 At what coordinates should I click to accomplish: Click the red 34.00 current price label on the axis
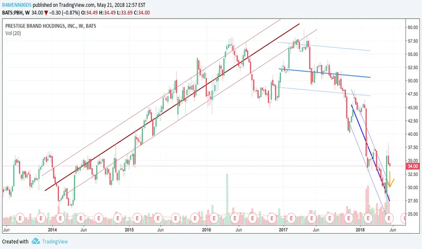point(412,166)
